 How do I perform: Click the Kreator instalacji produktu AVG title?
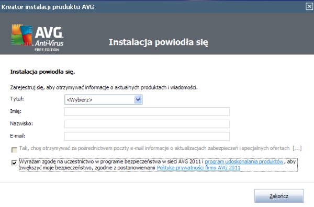[48, 7]
